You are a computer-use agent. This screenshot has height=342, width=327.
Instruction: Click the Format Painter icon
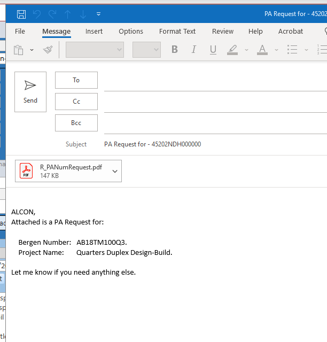(x=48, y=50)
